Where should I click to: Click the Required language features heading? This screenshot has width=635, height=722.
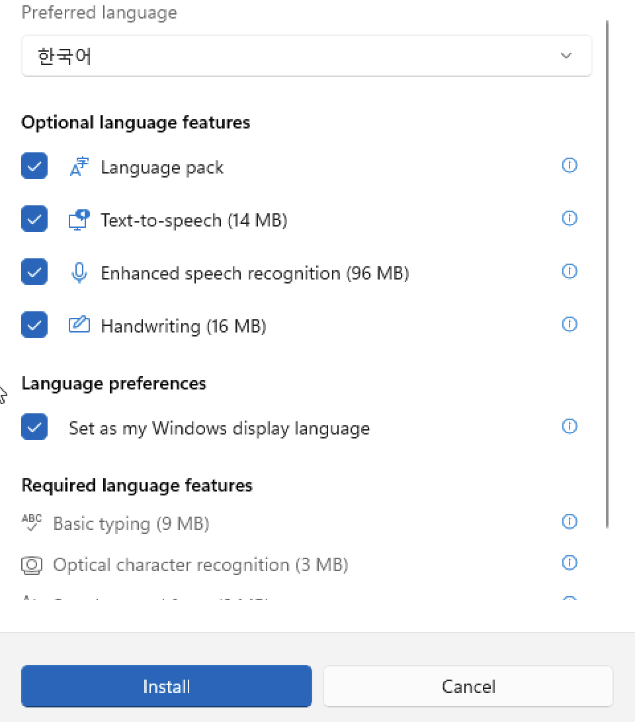(137, 486)
